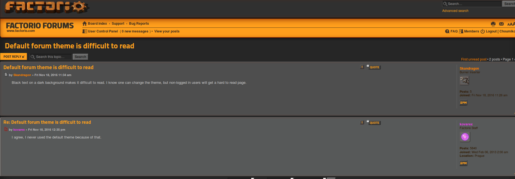The image size is (515, 179).
Task: Click 'I agree, I never used' reply text
Action: [x=56, y=137]
